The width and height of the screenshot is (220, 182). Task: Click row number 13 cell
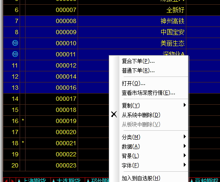click(12, 88)
